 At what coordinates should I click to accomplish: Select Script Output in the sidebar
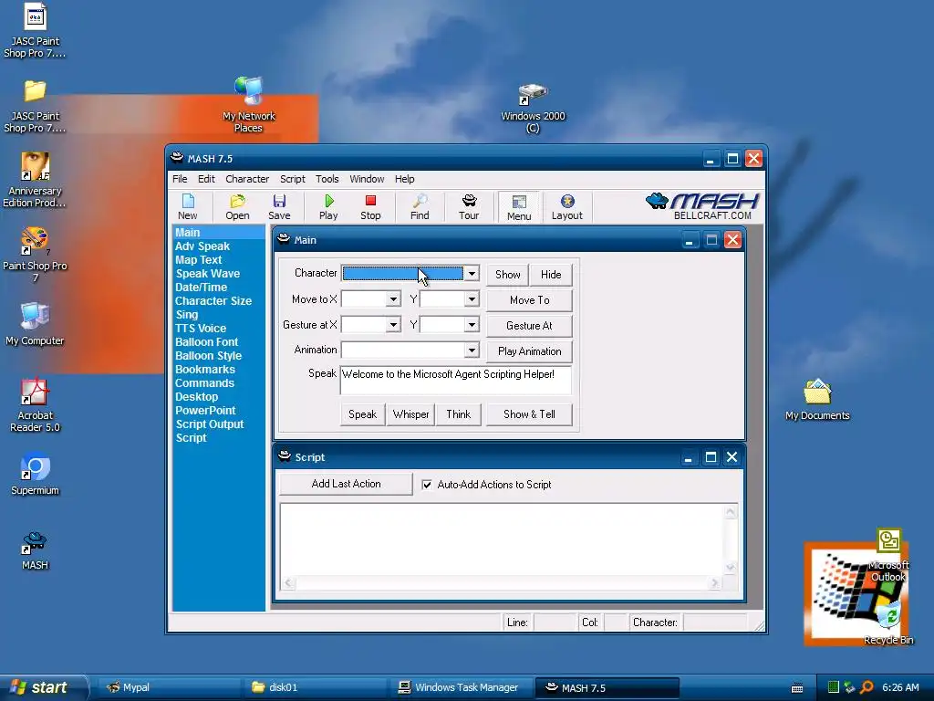210,424
